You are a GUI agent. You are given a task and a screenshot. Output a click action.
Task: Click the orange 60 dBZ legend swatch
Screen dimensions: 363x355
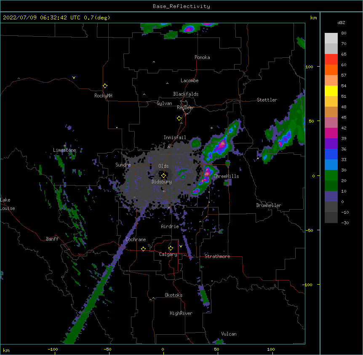331,70
